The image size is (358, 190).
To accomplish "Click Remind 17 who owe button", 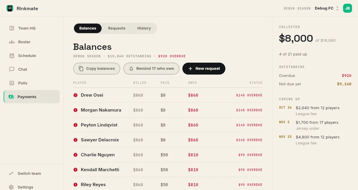I will (x=151, y=69).
